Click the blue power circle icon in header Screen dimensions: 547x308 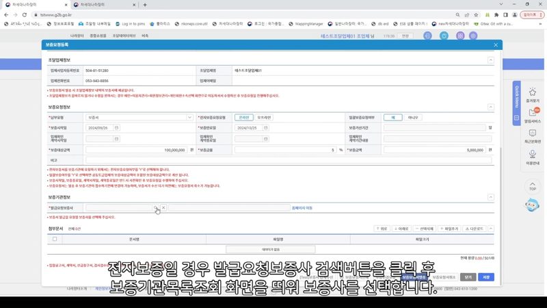tap(444, 36)
